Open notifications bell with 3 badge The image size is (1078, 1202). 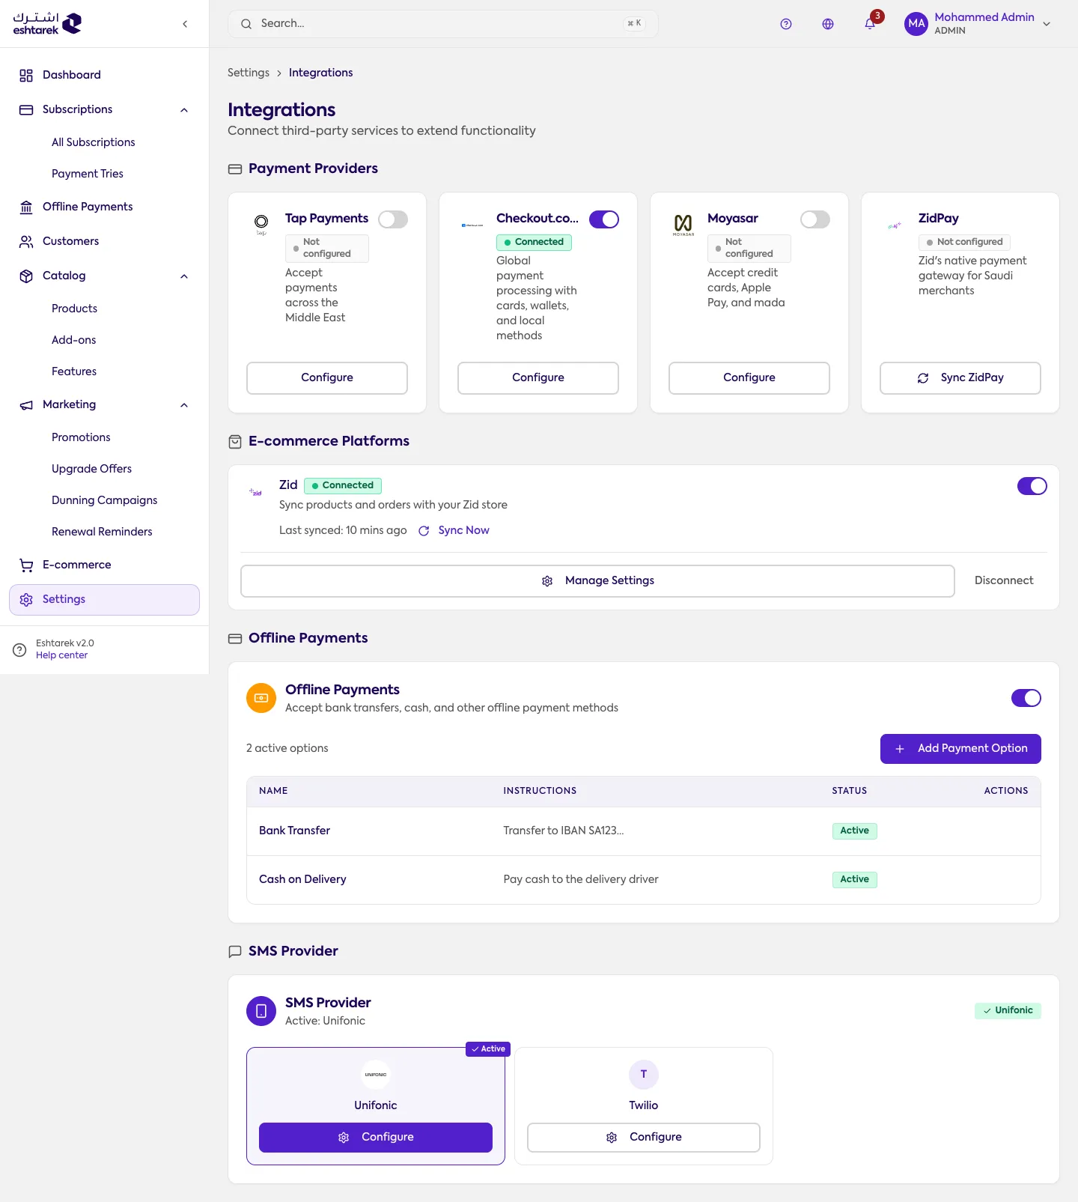(870, 24)
